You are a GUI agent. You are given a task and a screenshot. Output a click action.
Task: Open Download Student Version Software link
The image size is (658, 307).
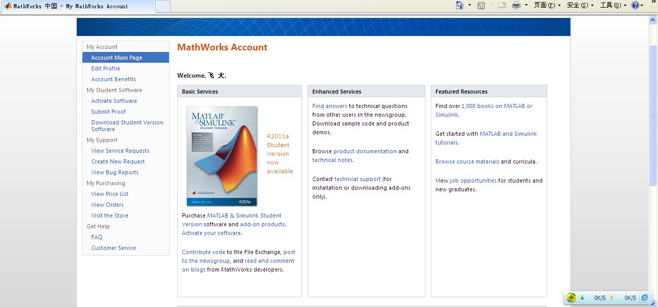tap(127, 126)
